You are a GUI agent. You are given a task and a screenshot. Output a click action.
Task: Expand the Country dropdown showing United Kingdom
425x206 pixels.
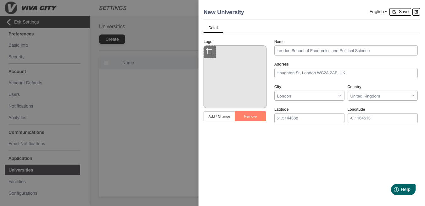click(x=383, y=96)
